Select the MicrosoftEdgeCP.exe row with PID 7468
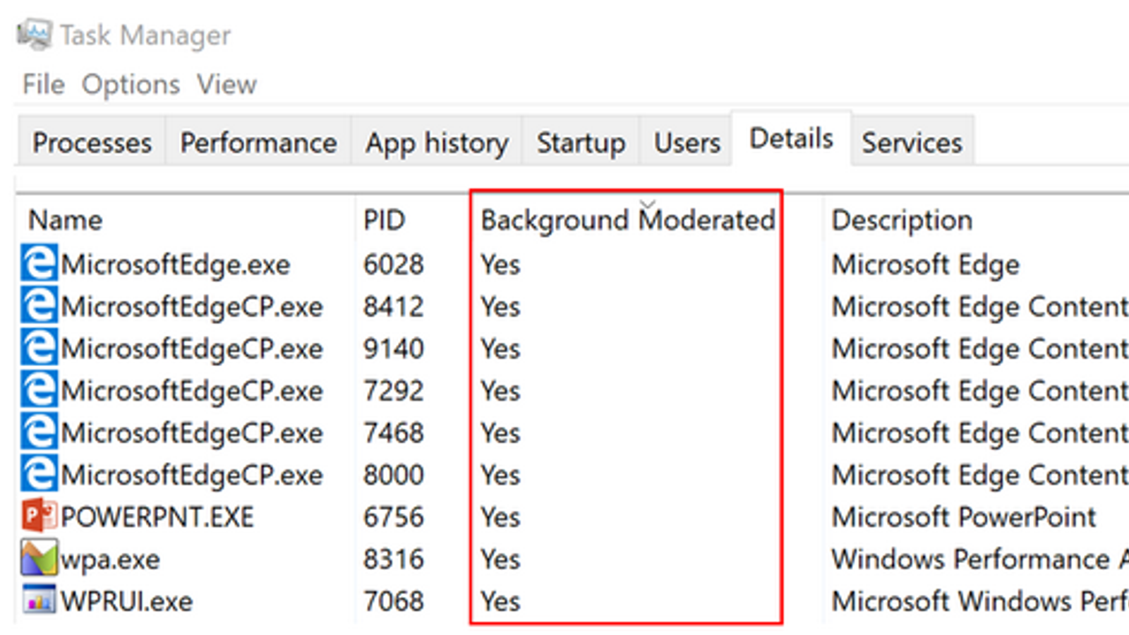Viewport: 1129px width, 635px height. (x=192, y=433)
